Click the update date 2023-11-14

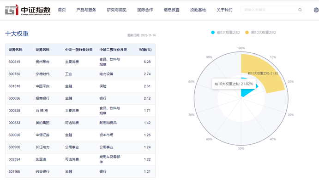click(148, 35)
